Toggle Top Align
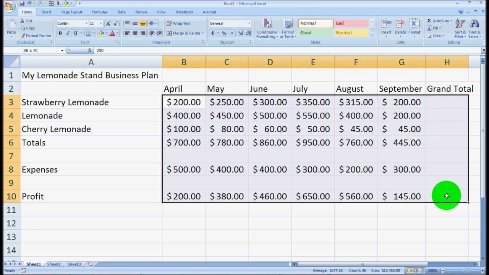This screenshot has height=275, width=489. pyautogui.click(x=127, y=23)
